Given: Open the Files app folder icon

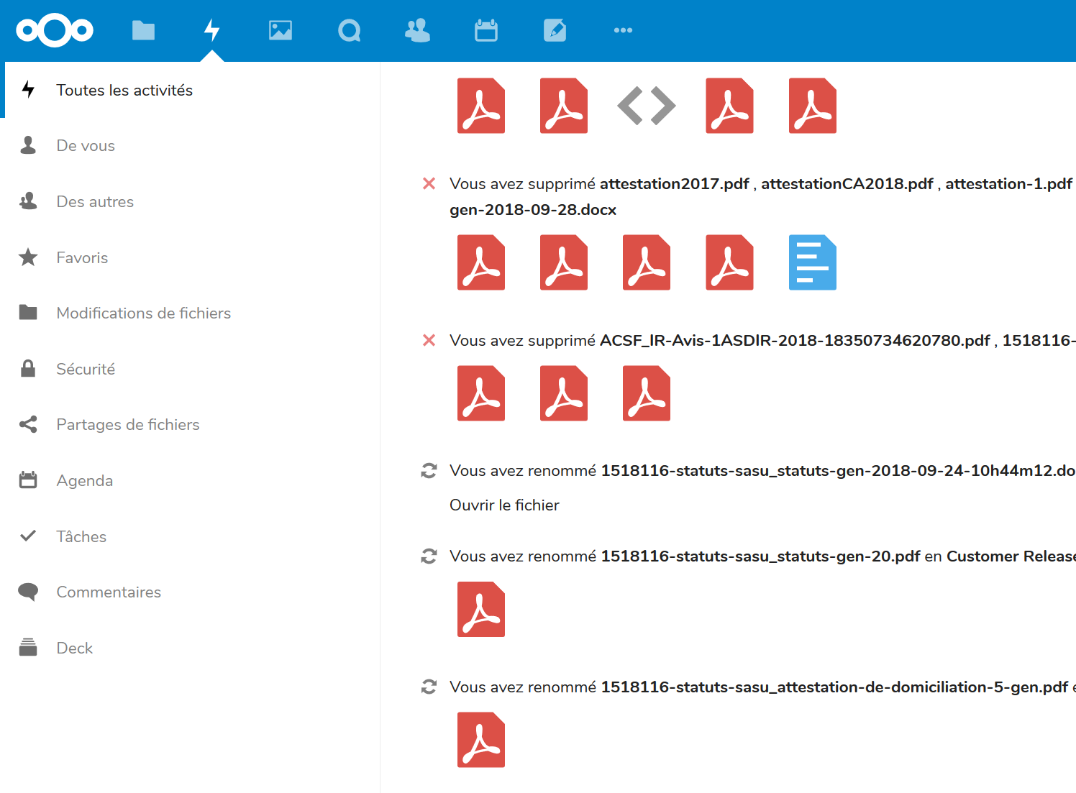Looking at the screenshot, I should click(143, 30).
